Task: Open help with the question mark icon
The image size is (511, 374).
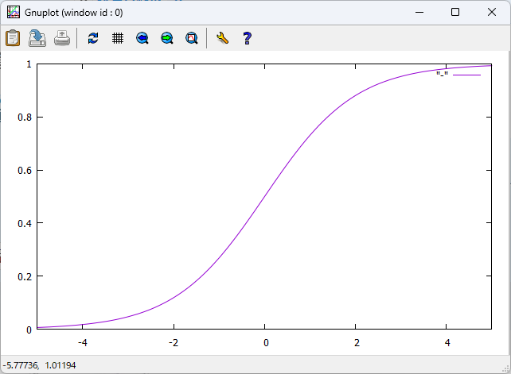Action: [x=247, y=37]
